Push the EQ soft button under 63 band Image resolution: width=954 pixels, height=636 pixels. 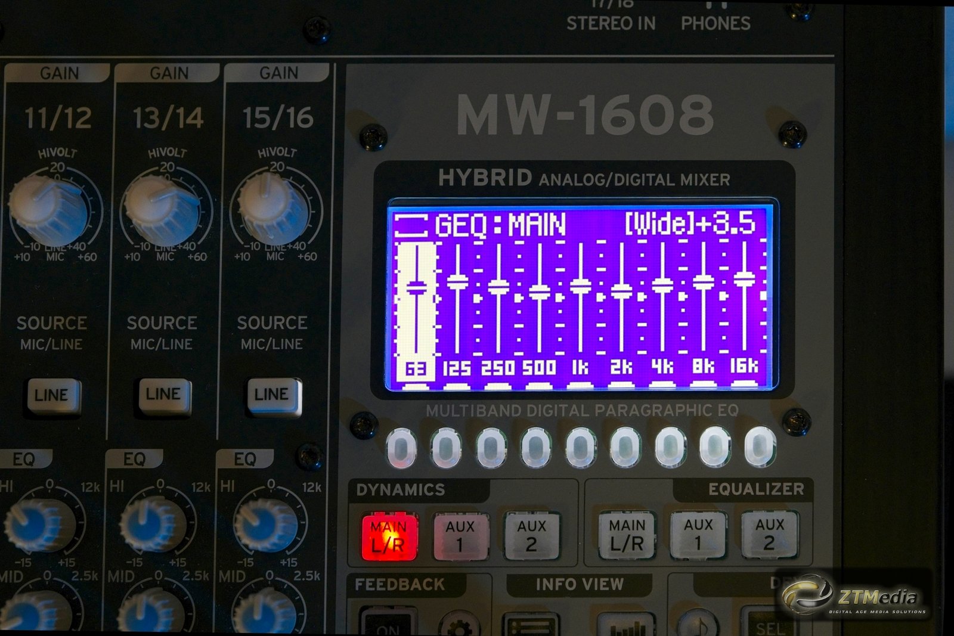click(401, 446)
